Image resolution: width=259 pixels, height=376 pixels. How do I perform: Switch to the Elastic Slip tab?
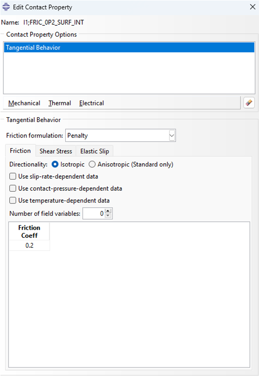(x=95, y=151)
